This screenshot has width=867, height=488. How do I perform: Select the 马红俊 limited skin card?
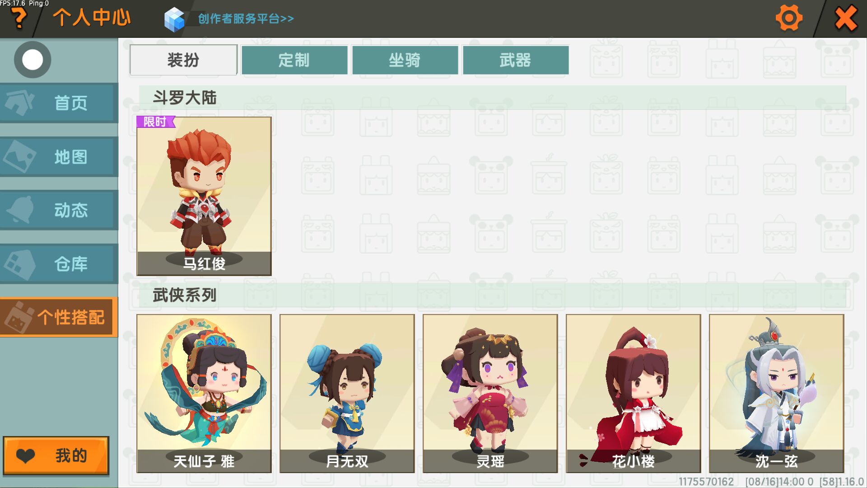point(204,196)
